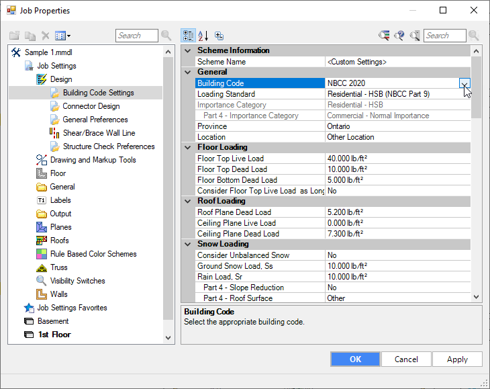Open Connector Design settings
Viewport: 490px width, 389px height.
91,106
